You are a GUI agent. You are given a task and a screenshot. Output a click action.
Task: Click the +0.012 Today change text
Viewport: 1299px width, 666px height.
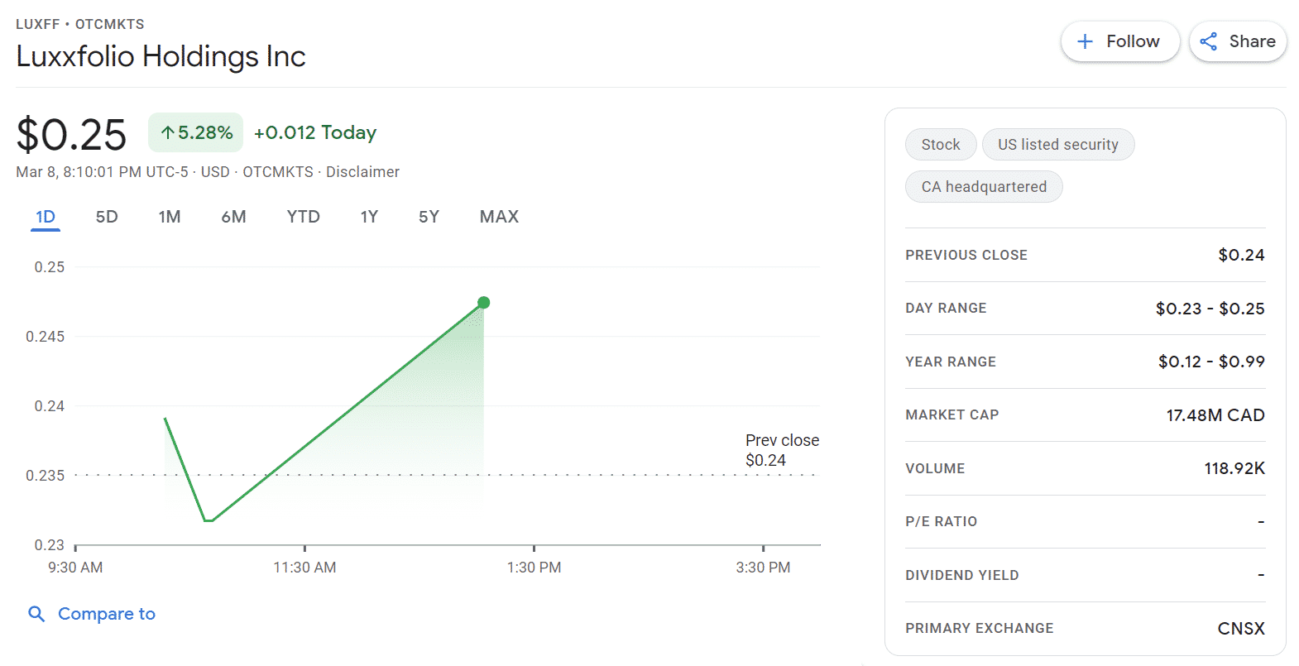point(315,132)
